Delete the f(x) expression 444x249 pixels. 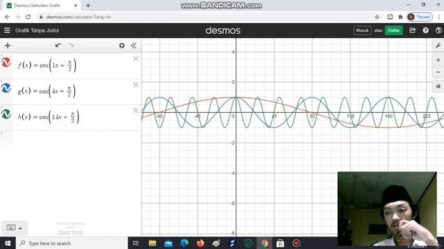pyautogui.click(x=136, y=59)
